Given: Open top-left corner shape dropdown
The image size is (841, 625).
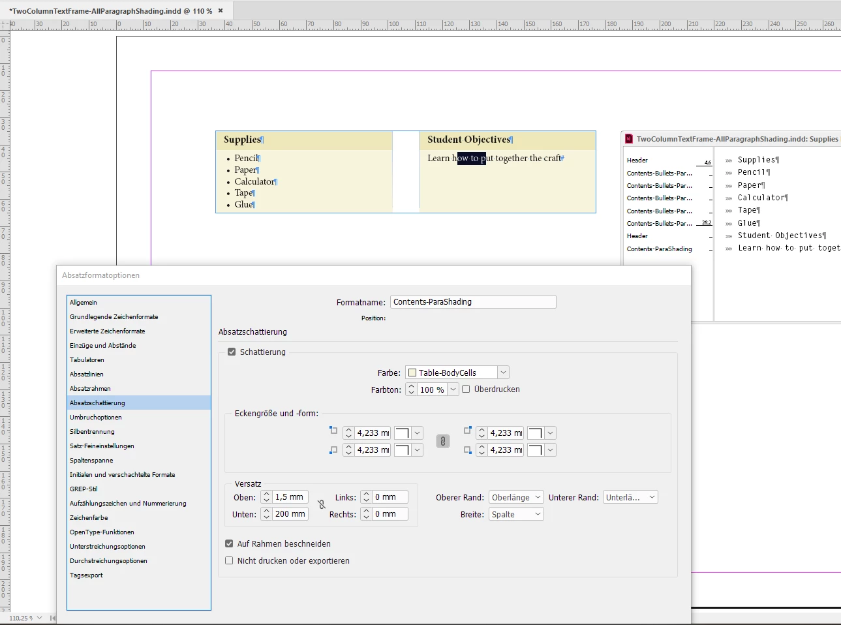Looking at the screenshot, I should pyautogui.click(x=418, y=433).
